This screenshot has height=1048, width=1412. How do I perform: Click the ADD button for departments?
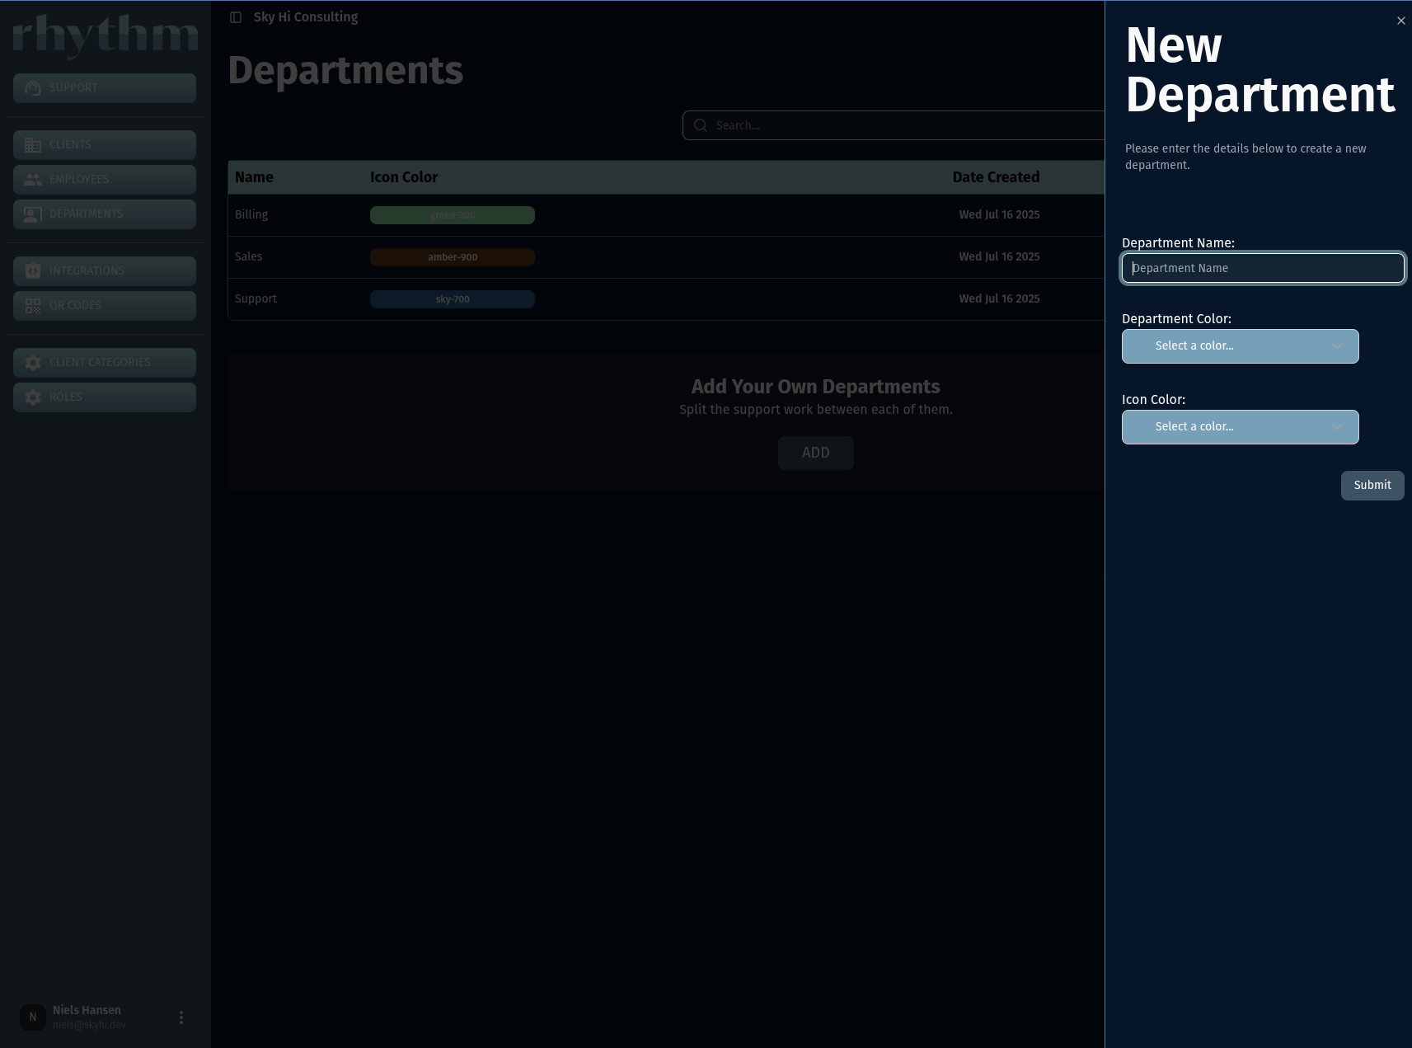[815, 453]
